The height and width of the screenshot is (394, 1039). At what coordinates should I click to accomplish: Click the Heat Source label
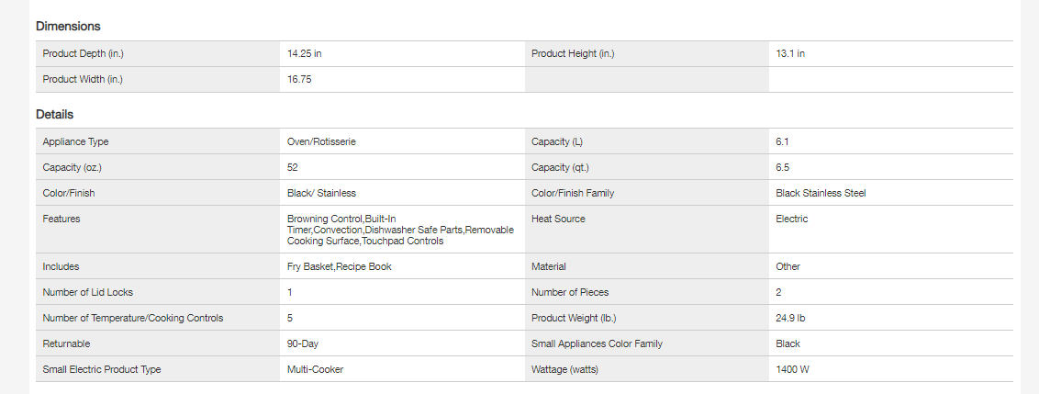pyautogui.click(x=558, y=220)
